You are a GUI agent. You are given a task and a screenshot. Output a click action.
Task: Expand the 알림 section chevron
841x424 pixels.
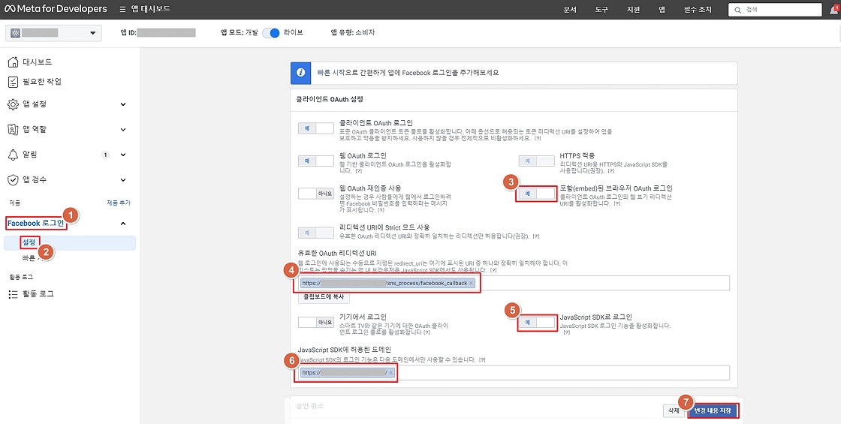123,155
